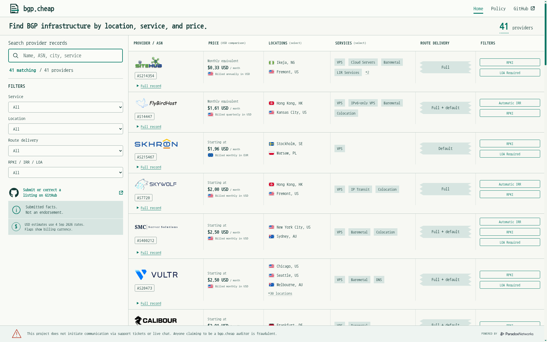Click the search magnifier icon
This screenshot has height=342, width=547.
click(16, 56)
